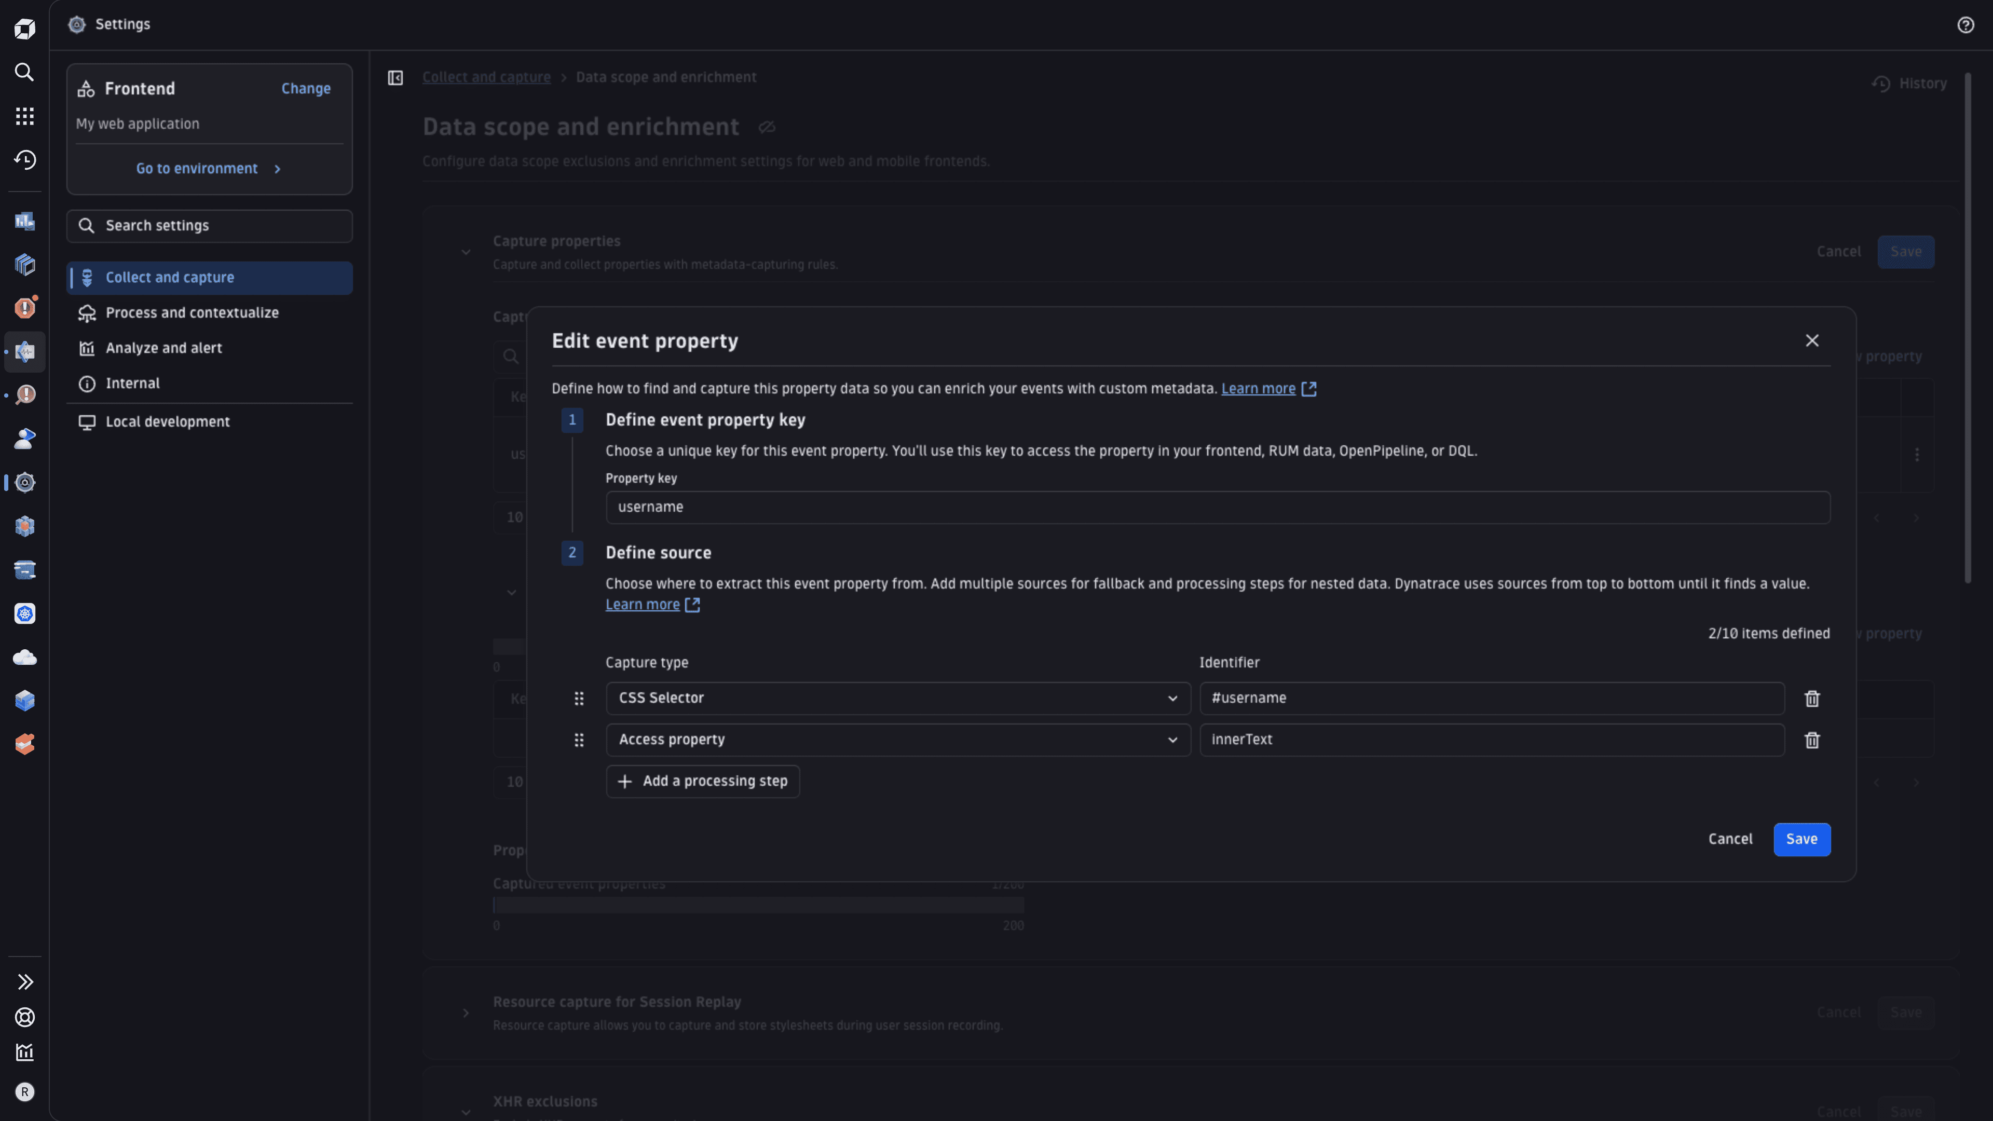Open the Access property capture type dropdown
This screenshot has height=1121, width=1993.
click(898, 741)
